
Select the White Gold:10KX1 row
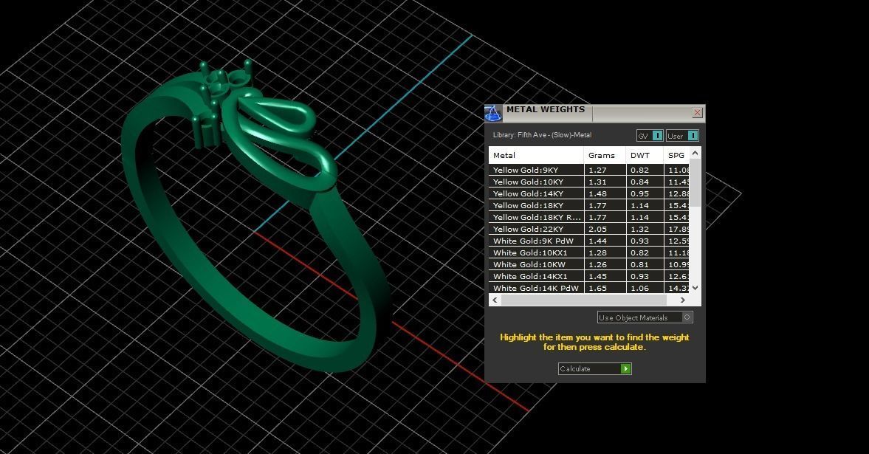(x=589, y=252)
